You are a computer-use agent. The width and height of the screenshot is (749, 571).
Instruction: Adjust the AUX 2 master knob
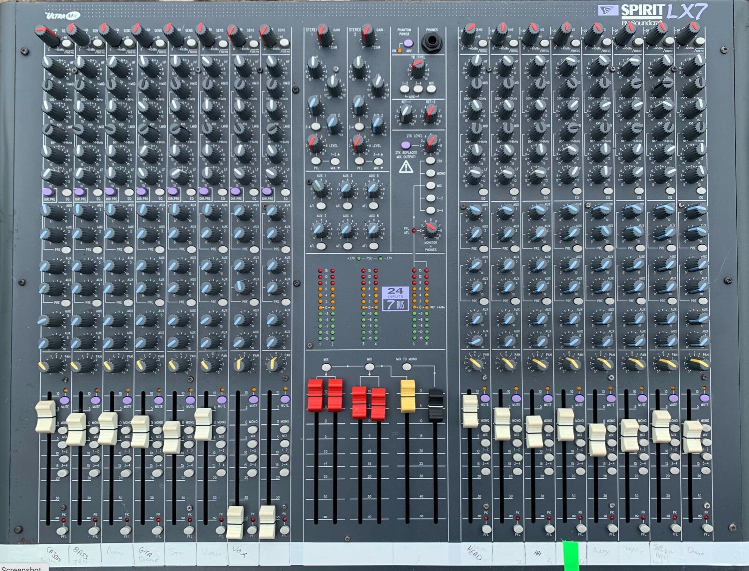pyautogui.click(x=321, y=230)
